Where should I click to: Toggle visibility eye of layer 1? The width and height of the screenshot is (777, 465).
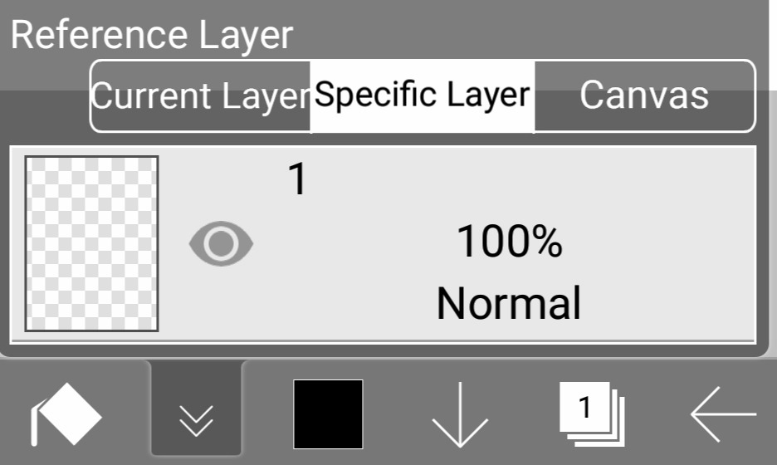click(x=221, y=244)
